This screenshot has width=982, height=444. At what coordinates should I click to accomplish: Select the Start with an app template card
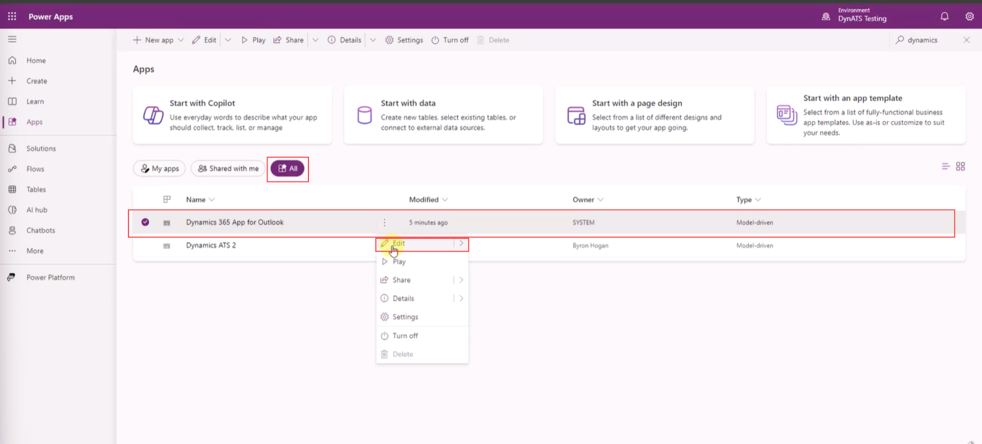click(x=866, y=116)
